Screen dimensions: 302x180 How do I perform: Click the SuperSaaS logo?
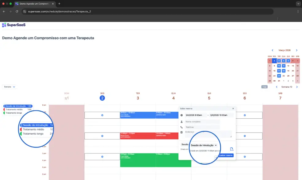coord(14,25)
